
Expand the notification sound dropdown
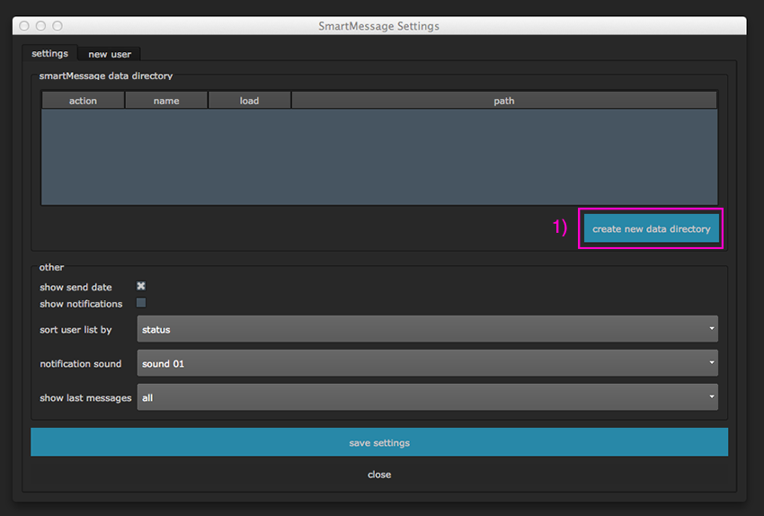click(427, 363)
